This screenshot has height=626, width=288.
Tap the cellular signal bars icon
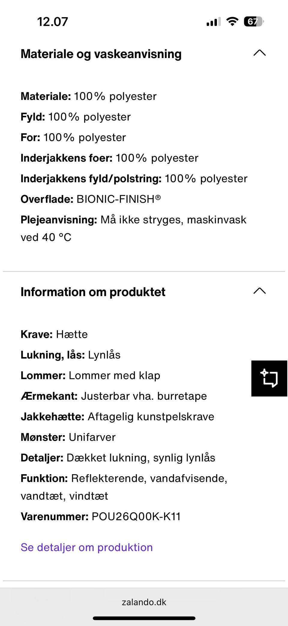pos(213,22)
